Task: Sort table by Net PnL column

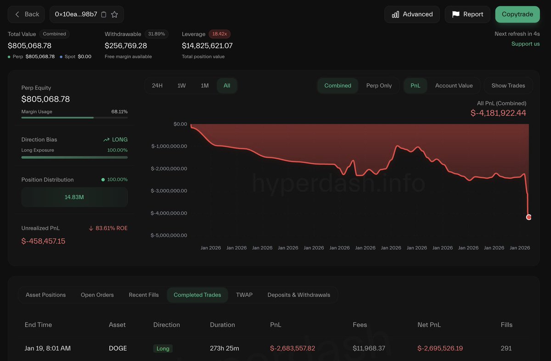Action: tap(429, 325)
